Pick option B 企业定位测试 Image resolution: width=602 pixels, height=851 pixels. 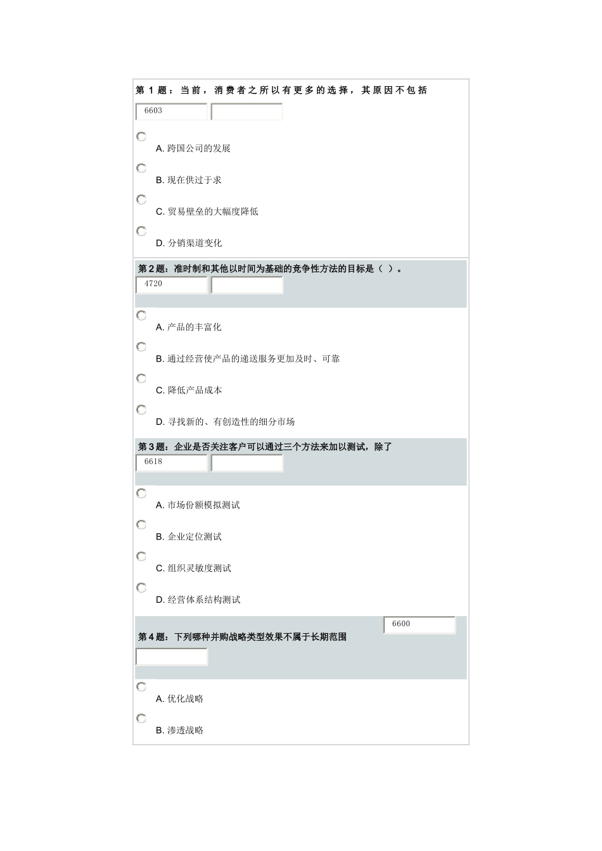(141, 525)
